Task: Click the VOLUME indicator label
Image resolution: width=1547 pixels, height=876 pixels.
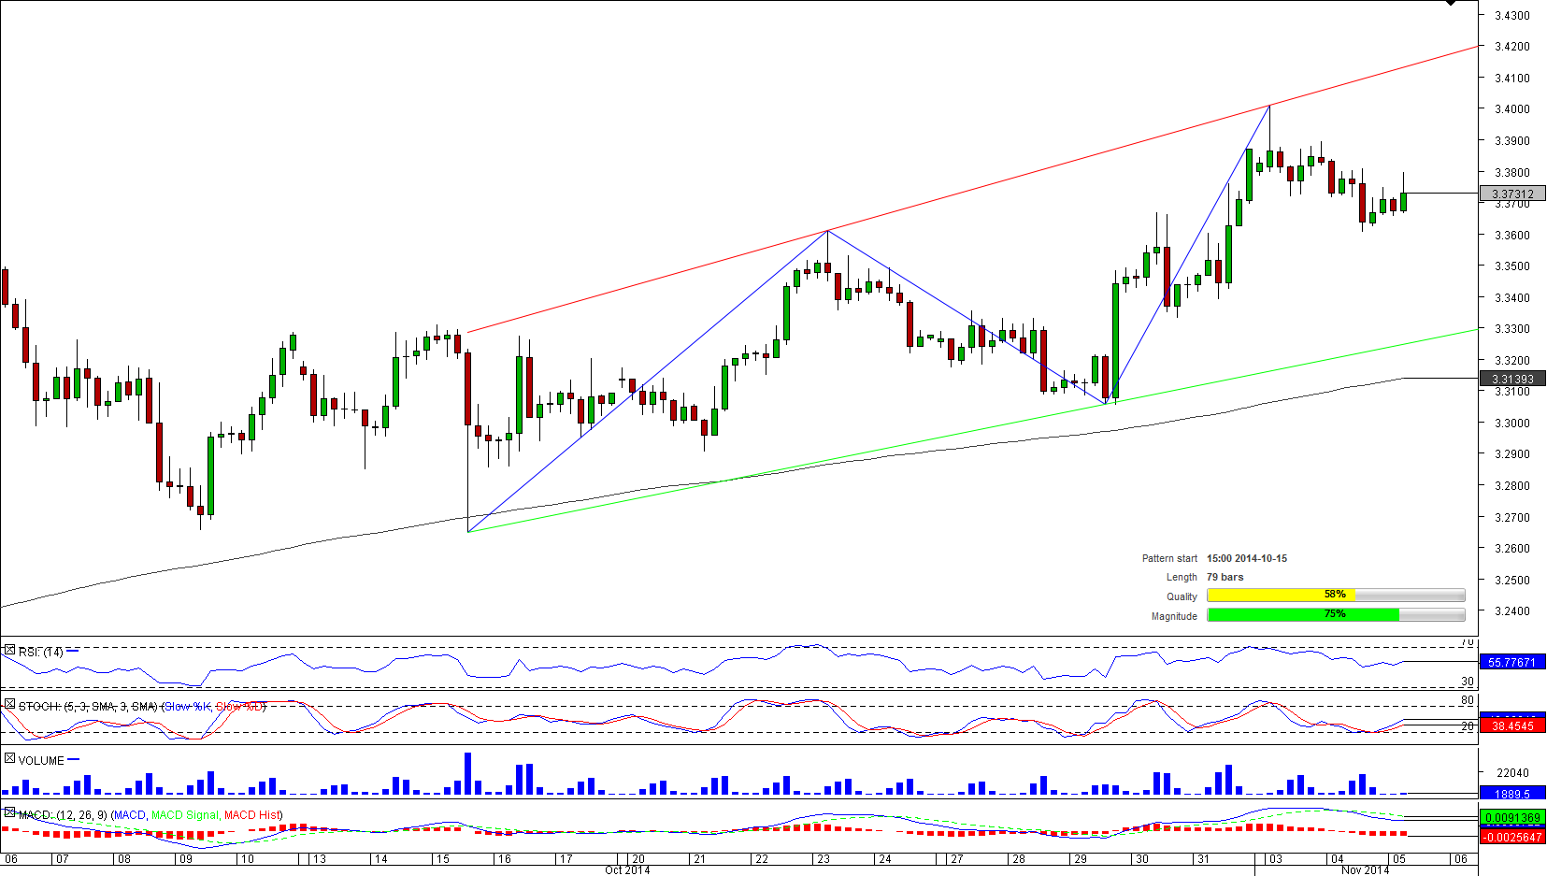Action: pos(41,760)
